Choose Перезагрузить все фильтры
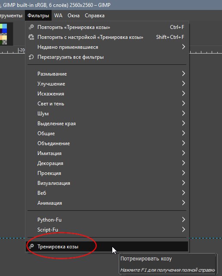This screenshot has height=276, width=222. (x=107, y=57)
